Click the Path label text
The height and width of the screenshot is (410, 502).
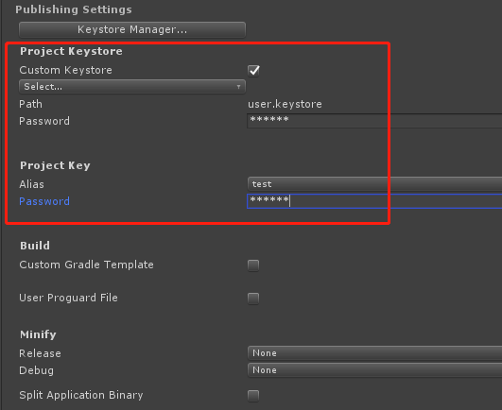point(30,104)
